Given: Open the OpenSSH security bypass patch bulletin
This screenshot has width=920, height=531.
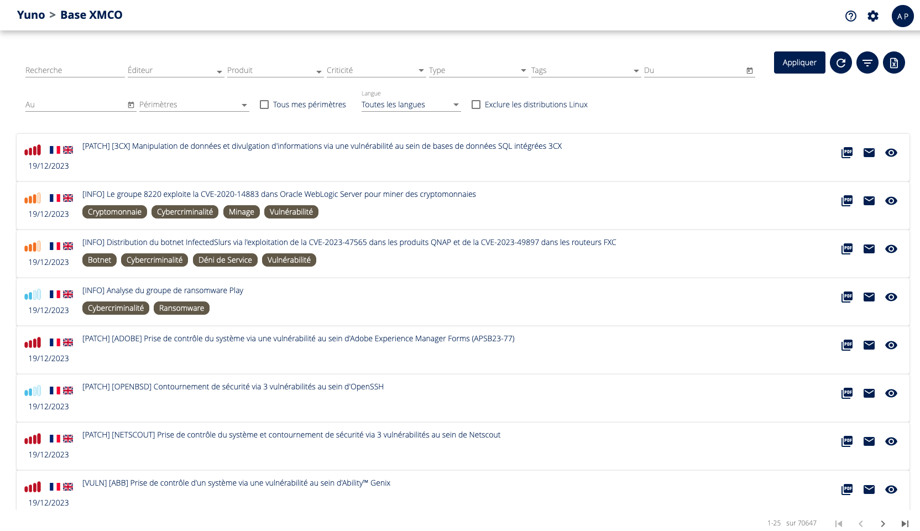Looking at the screenshot, I should point(233,387).
